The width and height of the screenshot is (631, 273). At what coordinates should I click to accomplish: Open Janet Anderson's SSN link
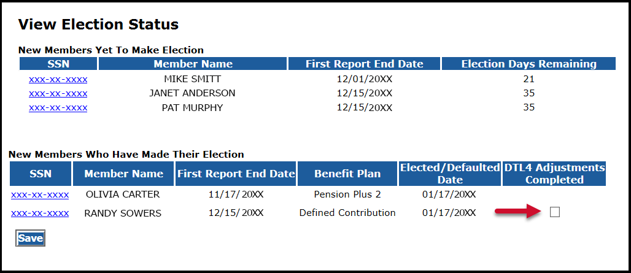click(x=58, y=93)
